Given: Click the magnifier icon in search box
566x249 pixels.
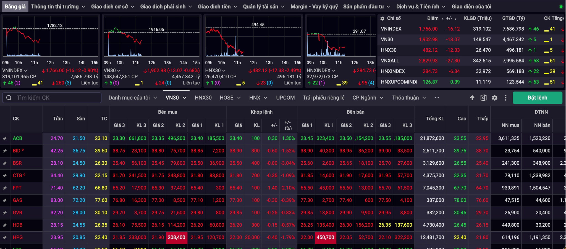Looking at the screenshot, I should pyautogui.click(x=9, y=98).
